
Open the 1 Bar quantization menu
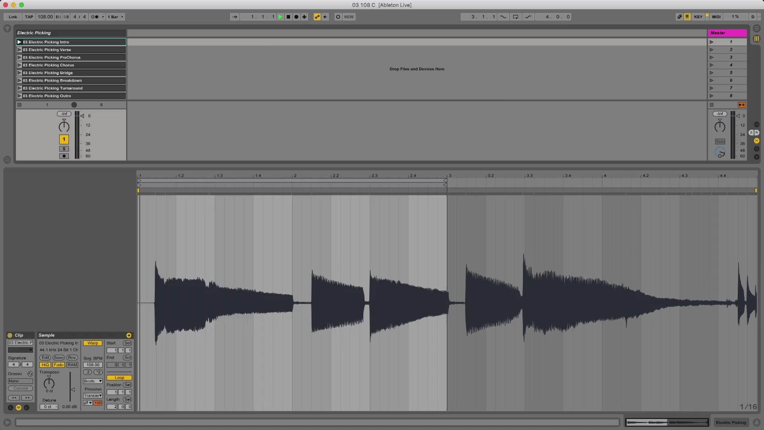tap(115, 17)
